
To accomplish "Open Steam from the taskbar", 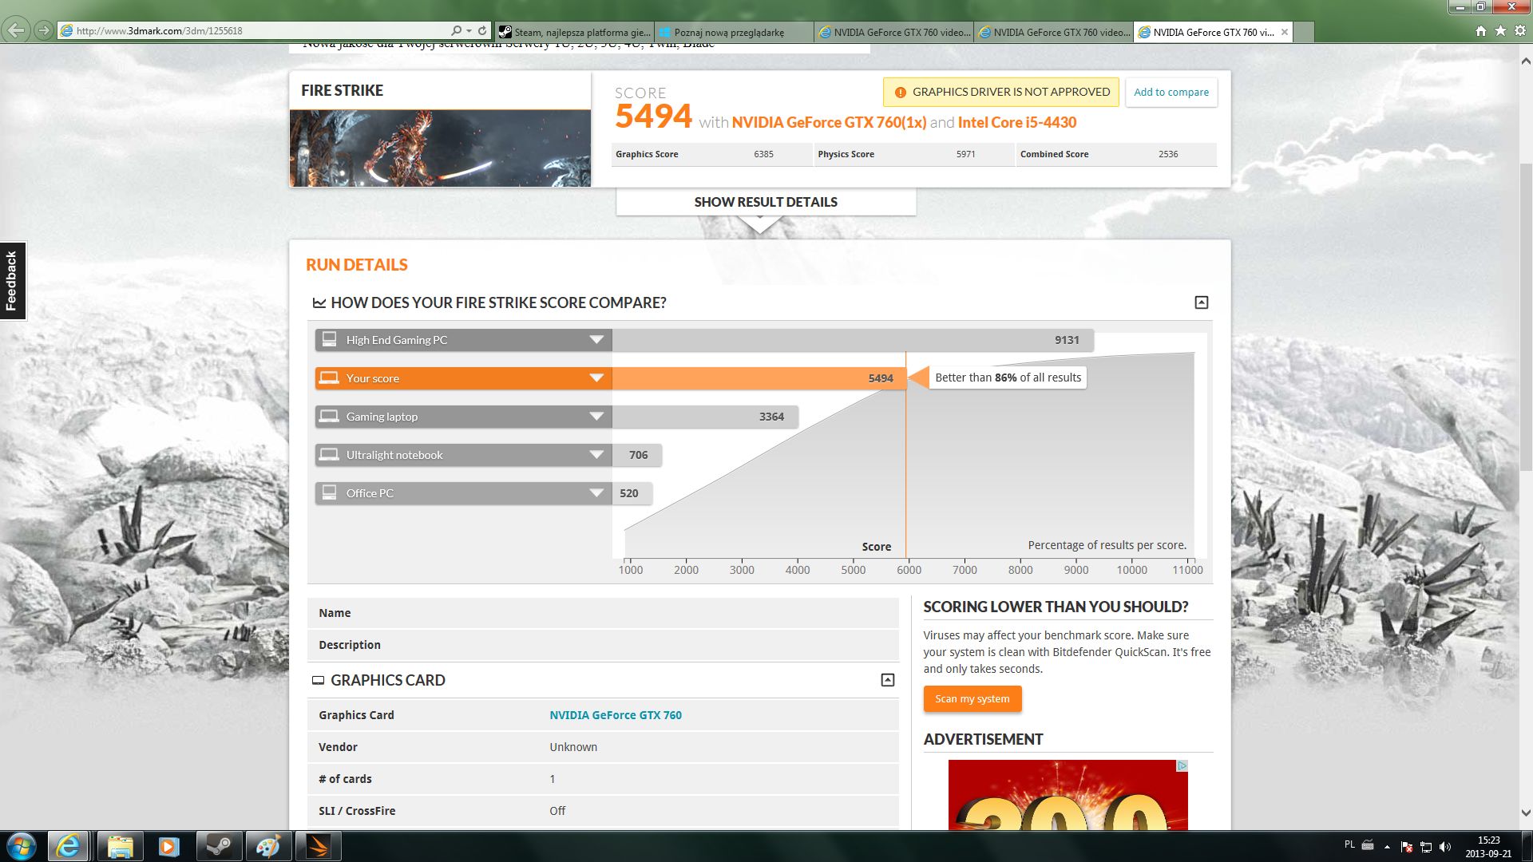I will click(x=219, y=846).
